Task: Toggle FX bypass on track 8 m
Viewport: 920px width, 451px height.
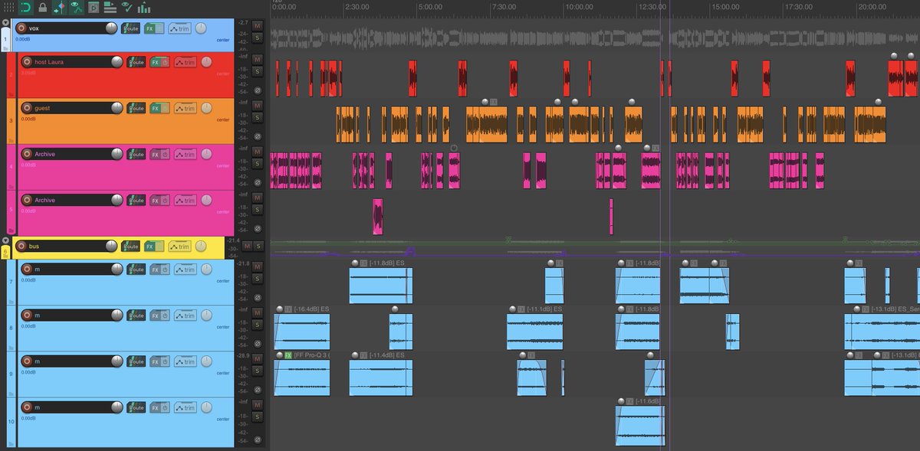Action: [x=165, y=315]
